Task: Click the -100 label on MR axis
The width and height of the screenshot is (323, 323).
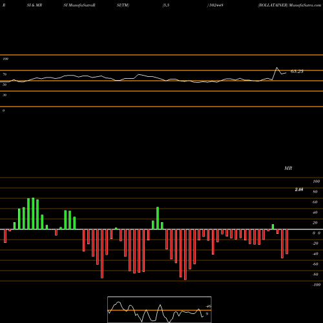Action: [x=317, y=285]
